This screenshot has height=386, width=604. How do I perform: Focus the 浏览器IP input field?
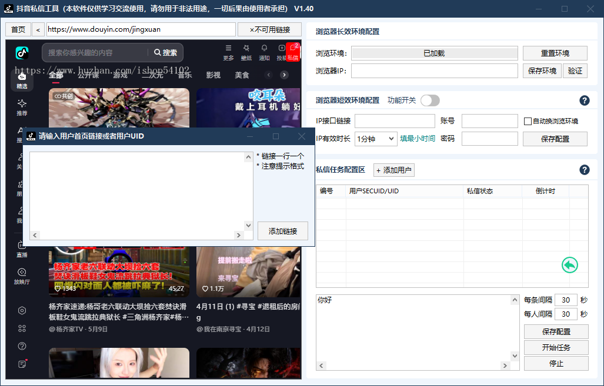(x=435, y=71)
